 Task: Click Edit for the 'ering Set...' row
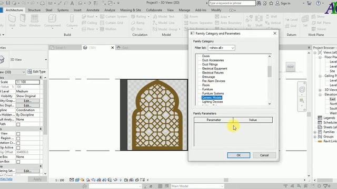tap(28, 171)
